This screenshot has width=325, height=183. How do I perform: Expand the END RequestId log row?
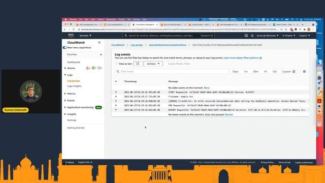[116, 105]
